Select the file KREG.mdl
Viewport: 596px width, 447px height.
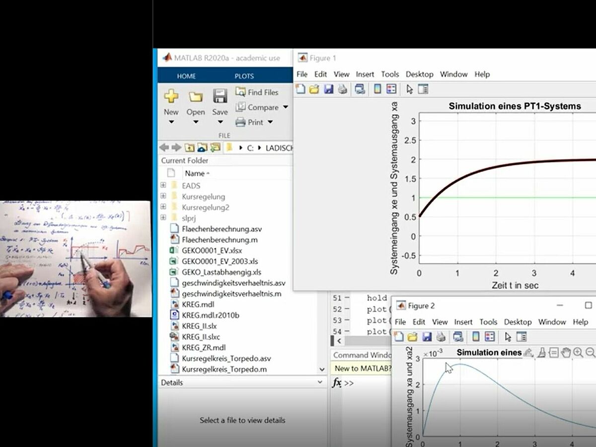(x=198, y=304)
